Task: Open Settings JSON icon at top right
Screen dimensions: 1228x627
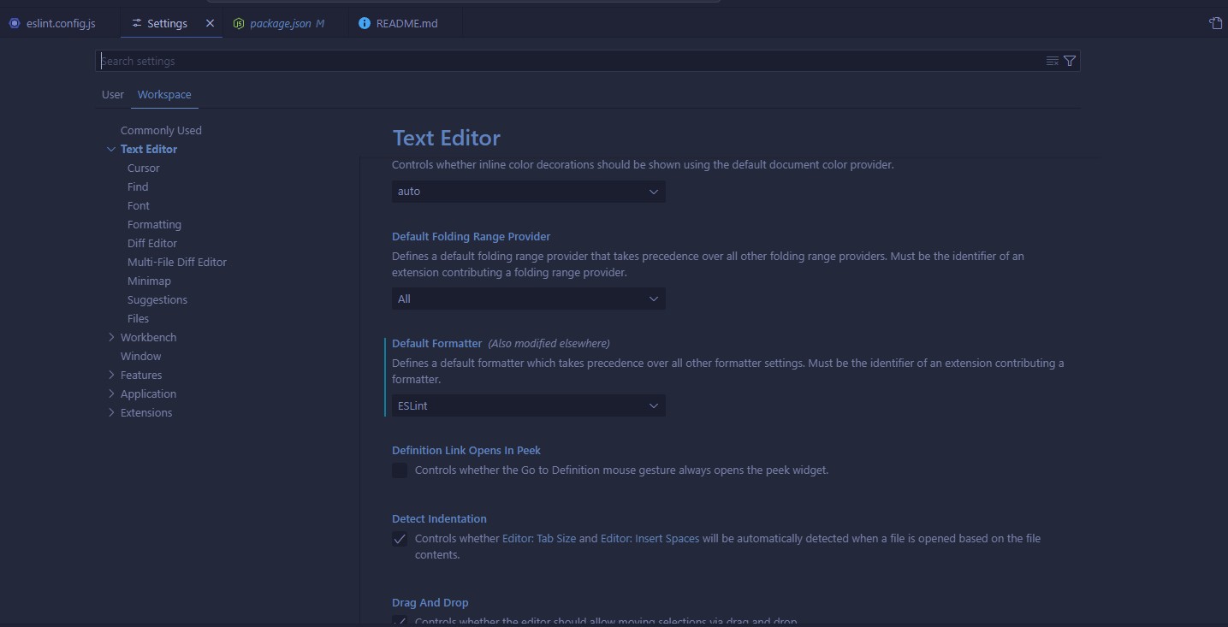Action: [x=1215, y=23]
